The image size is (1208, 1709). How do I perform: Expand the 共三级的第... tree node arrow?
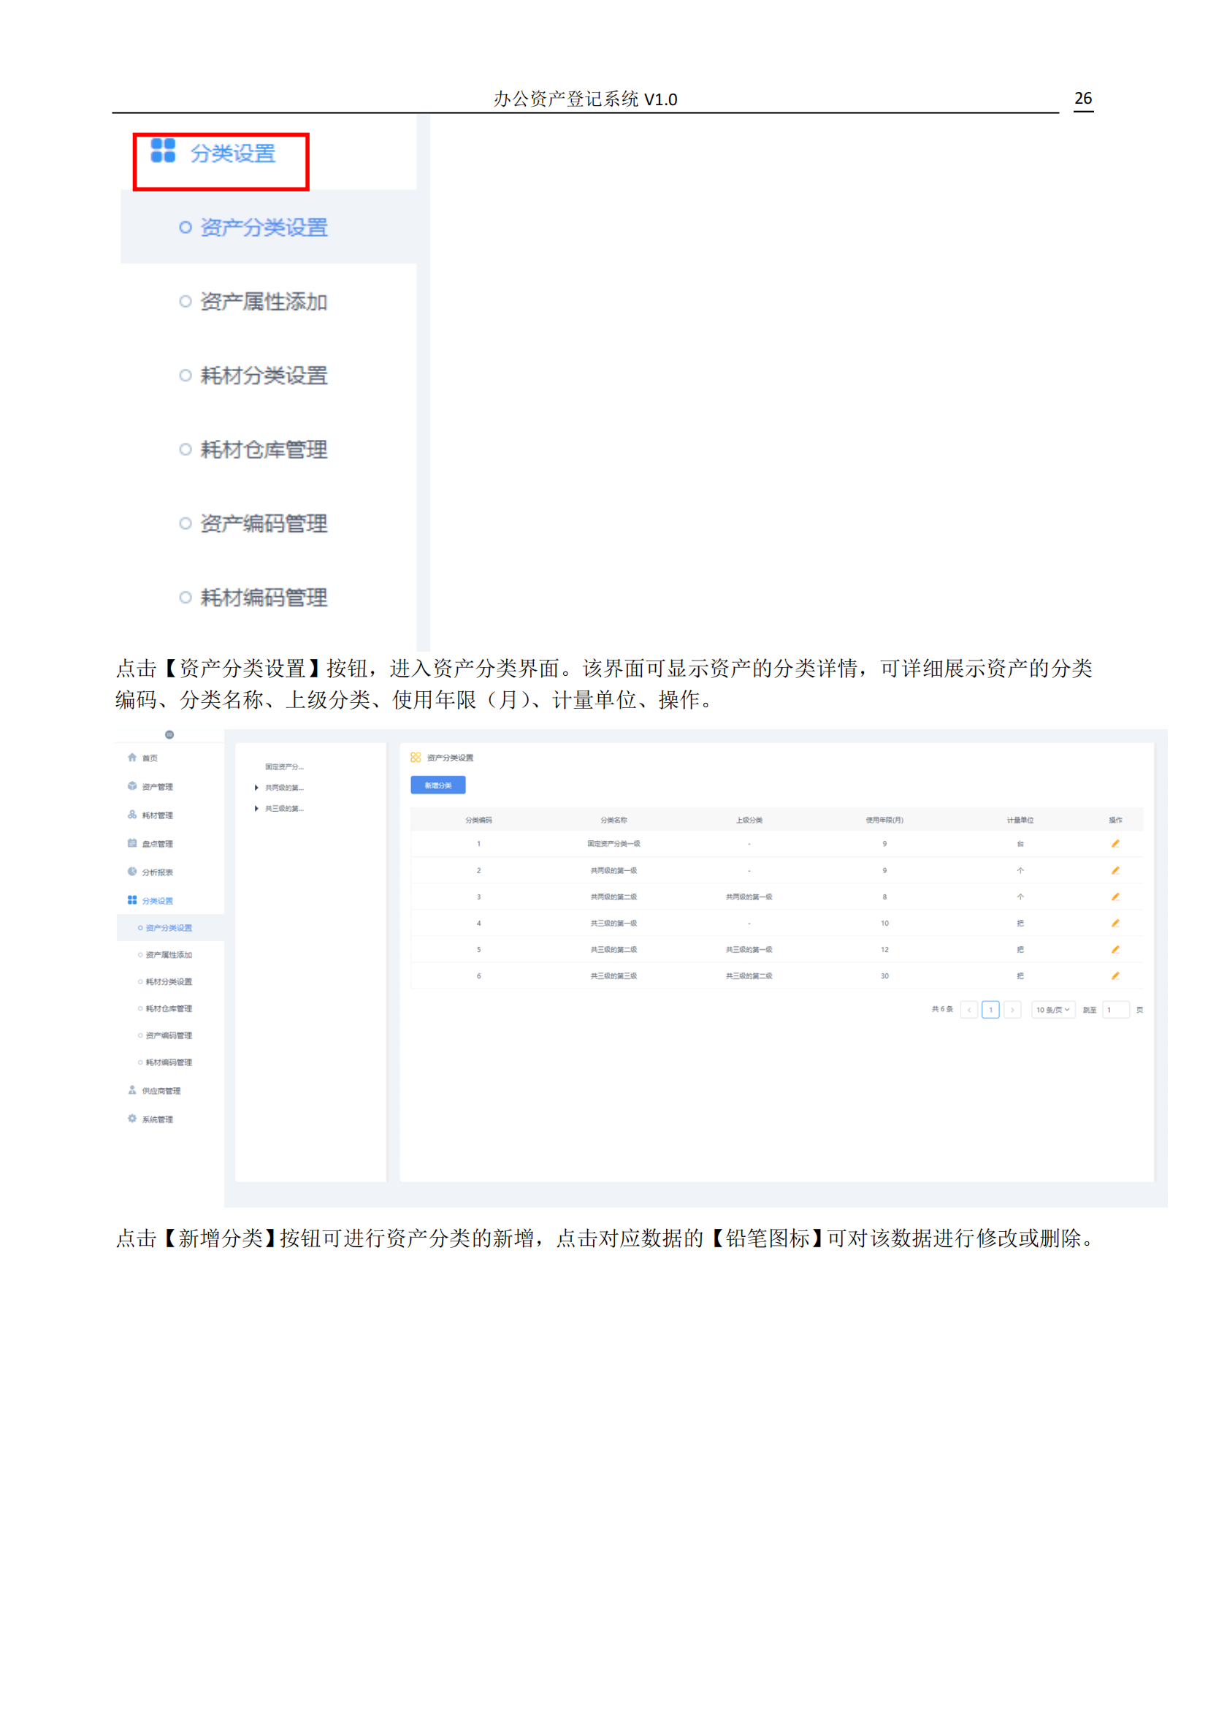[x=256, y=808]
